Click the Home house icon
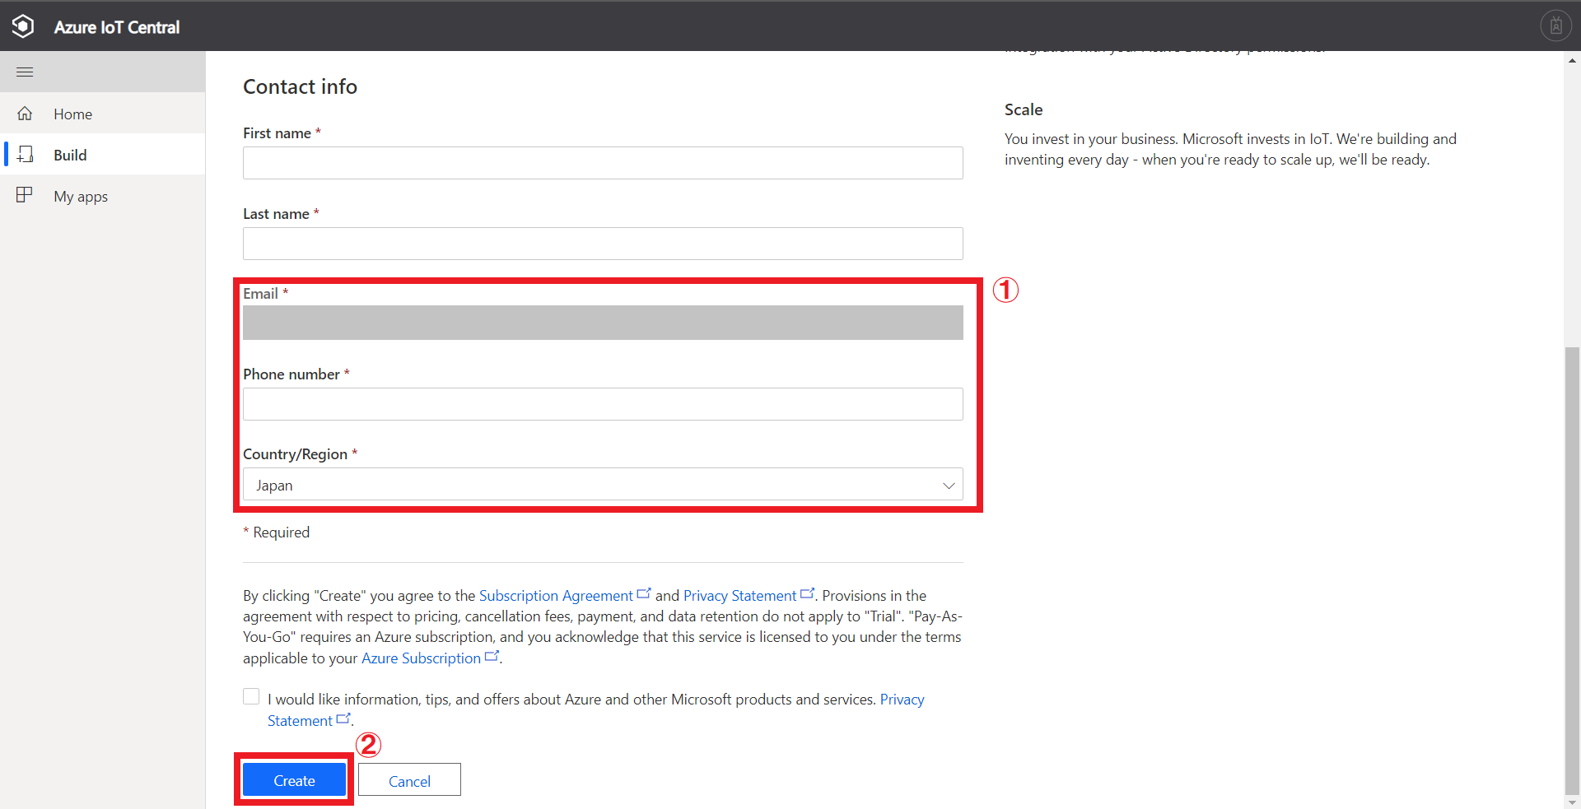The width and height of the screenshot is (1581, 809). pos(25,114)
